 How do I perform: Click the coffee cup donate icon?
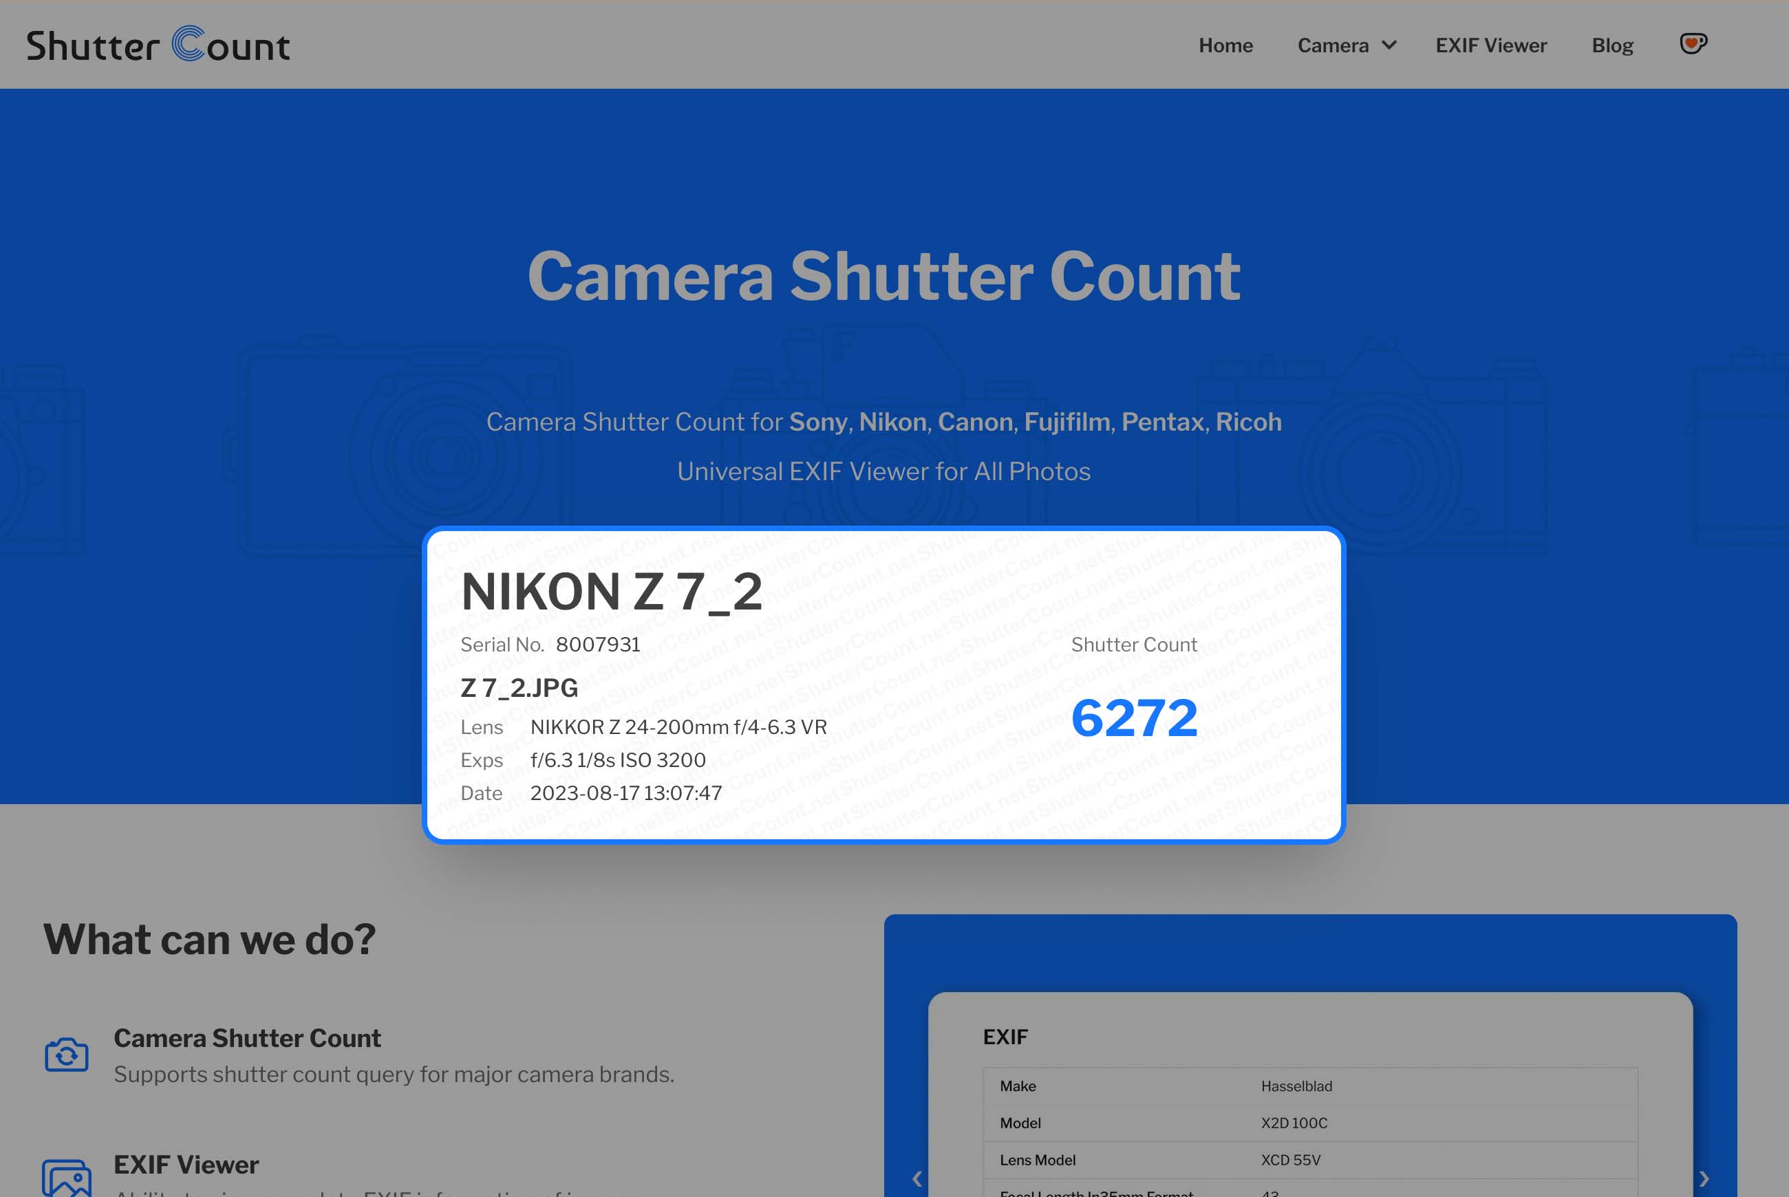pos(1693,43)
